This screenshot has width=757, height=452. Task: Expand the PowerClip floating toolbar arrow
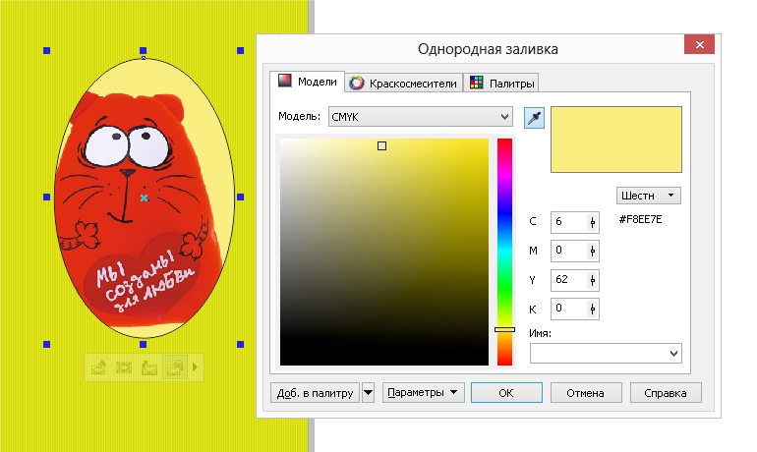[195, 367]
